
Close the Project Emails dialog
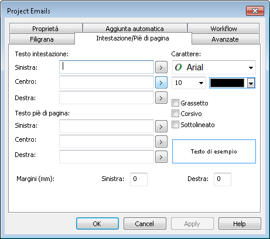coord(255,11)
